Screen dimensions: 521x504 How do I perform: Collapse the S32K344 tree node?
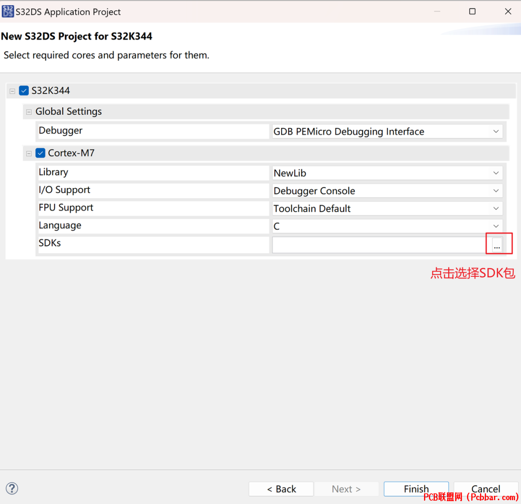[12, 91]
